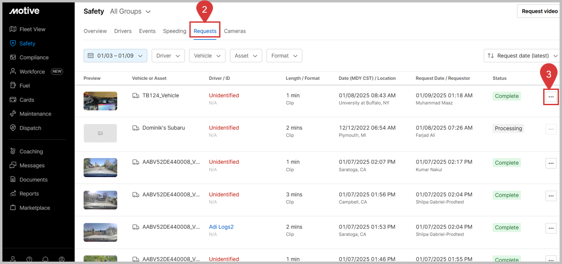Open Fleet View from the sidebar
Screen dimensions: 562x264
click(x=32, y=29)
